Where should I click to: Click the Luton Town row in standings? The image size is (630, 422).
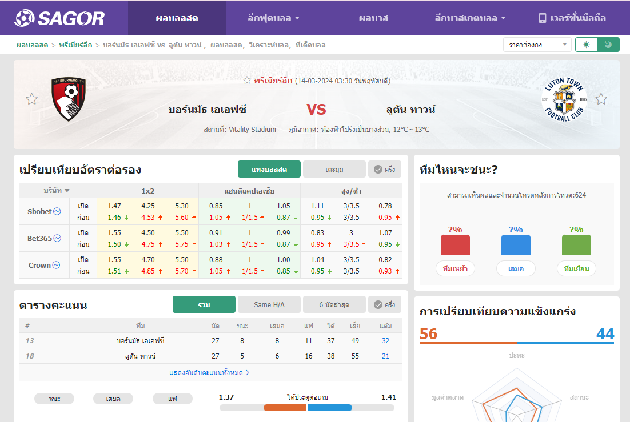coord(210,356)
